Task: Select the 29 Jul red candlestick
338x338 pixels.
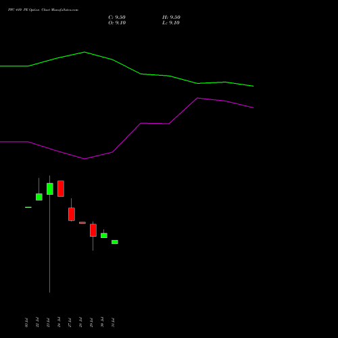Action: [x=93, y=230]
